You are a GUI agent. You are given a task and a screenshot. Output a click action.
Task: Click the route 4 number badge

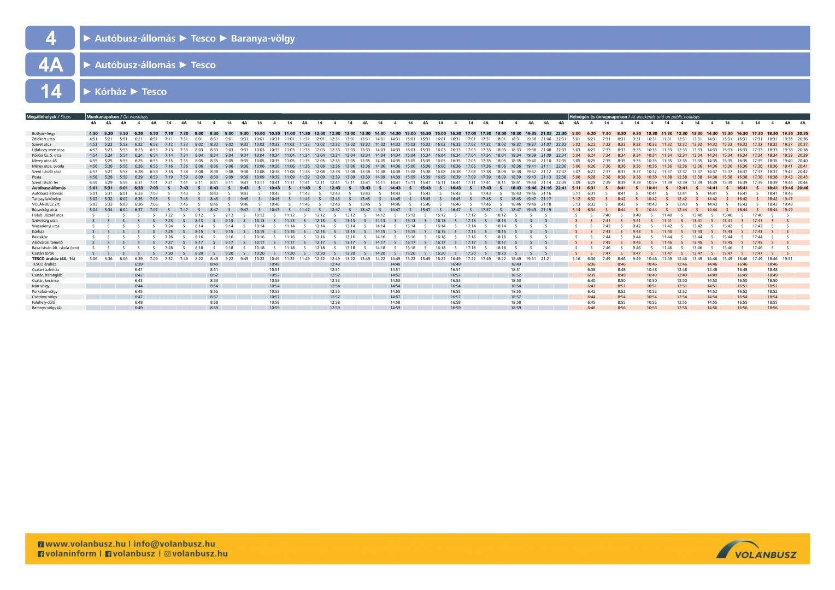coord(50,38)
